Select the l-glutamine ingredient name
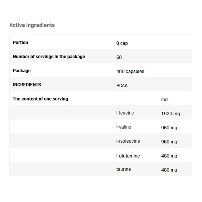The image size is (202, 202). point(128,156)
